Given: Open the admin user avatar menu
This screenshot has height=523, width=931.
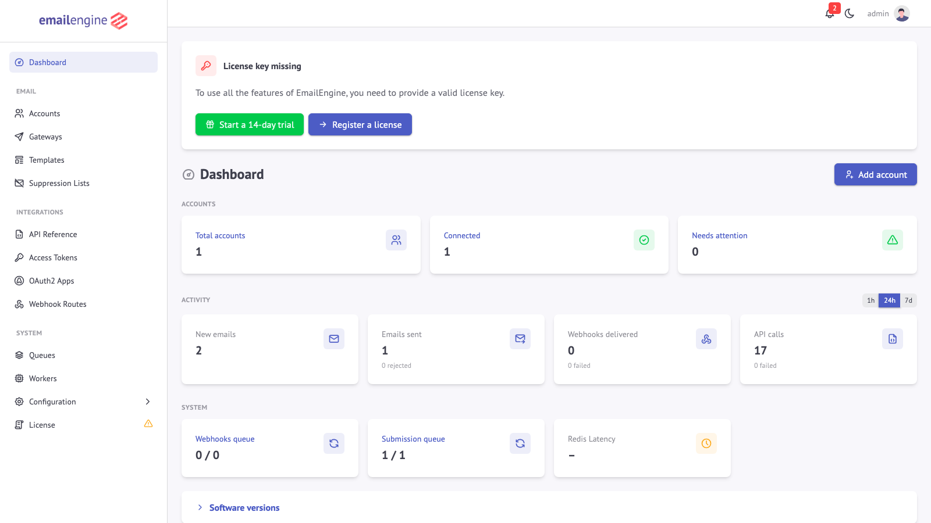Looking at the screenshot, I should pos(902,13).
